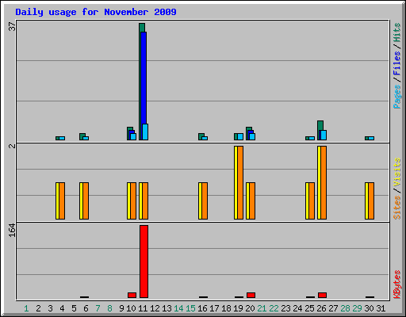Click the axis maximum value '164'
The width and height of the screenshot is (406, 317).
(x=12, y=230)
